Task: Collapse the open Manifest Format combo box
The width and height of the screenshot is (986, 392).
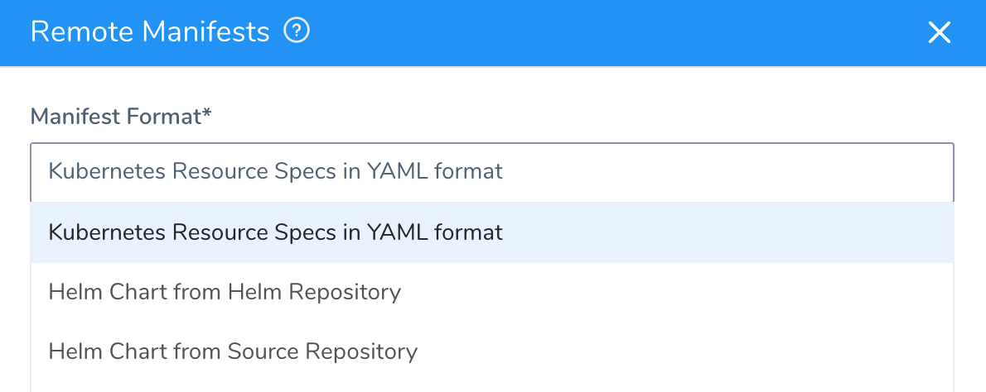Action: tap(491, 172)
